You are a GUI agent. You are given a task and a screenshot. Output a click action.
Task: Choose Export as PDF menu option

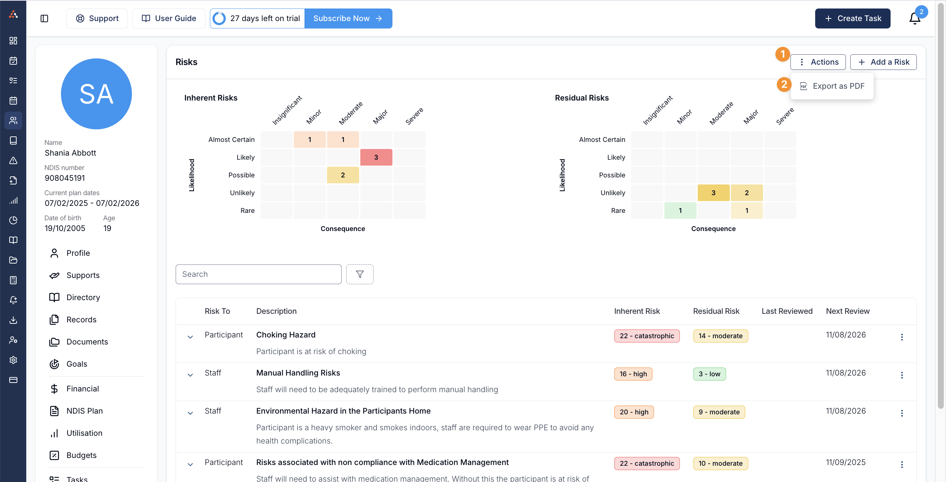(x=833, y=86)
